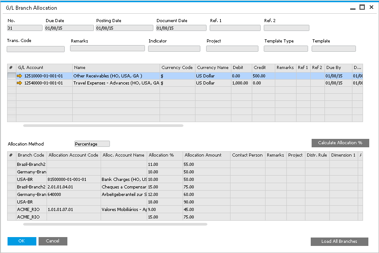Viewport: 379px width, 253px height.
Task: Close the G/L Branch Allocation window
Action: click(x=371, y=7)
